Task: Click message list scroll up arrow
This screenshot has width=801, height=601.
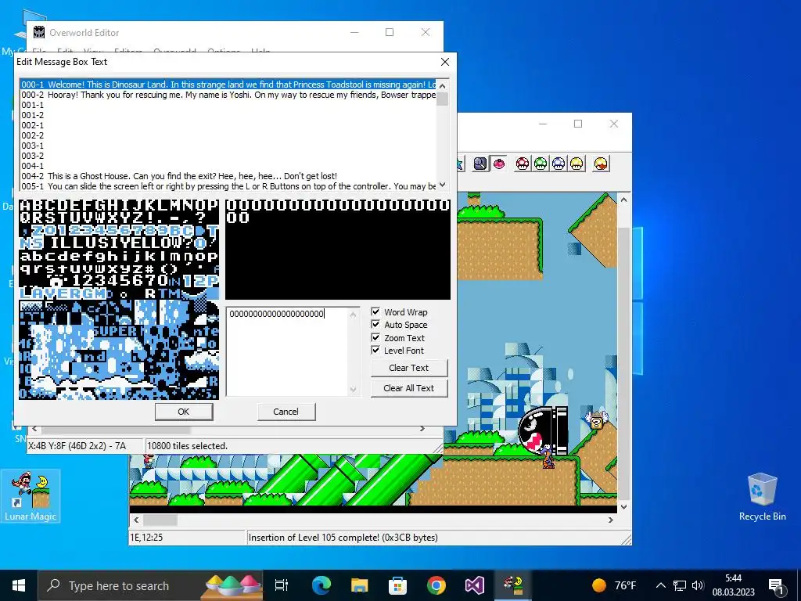Action: click(x=443, y=86)
